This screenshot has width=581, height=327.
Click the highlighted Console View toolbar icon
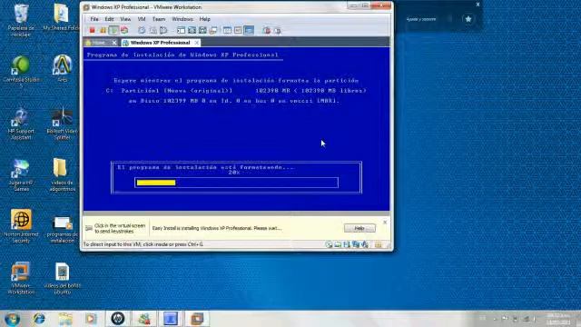[249, 30]
